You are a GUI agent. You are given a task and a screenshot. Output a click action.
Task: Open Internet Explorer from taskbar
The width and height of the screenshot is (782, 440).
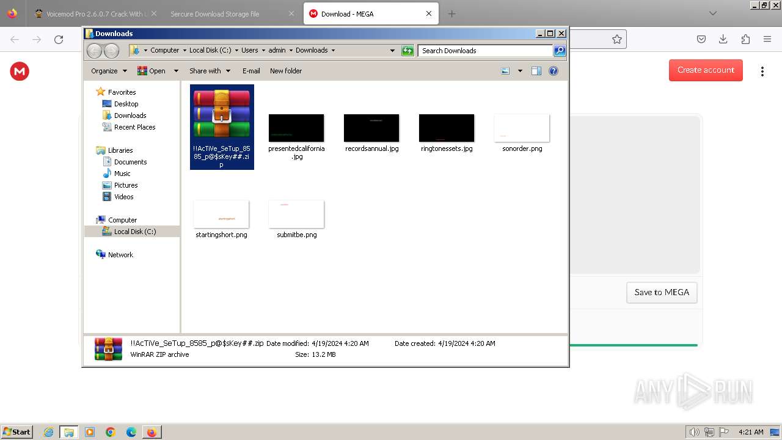(48, 432)
